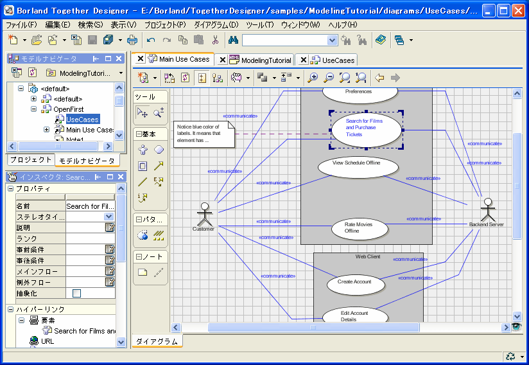This screenshot has width=529, height=365.
Task: Select the Note Link dashed tool
Action: (x=159, y=272)
